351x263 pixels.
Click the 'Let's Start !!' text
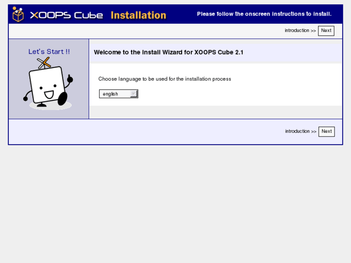[49, 52]
